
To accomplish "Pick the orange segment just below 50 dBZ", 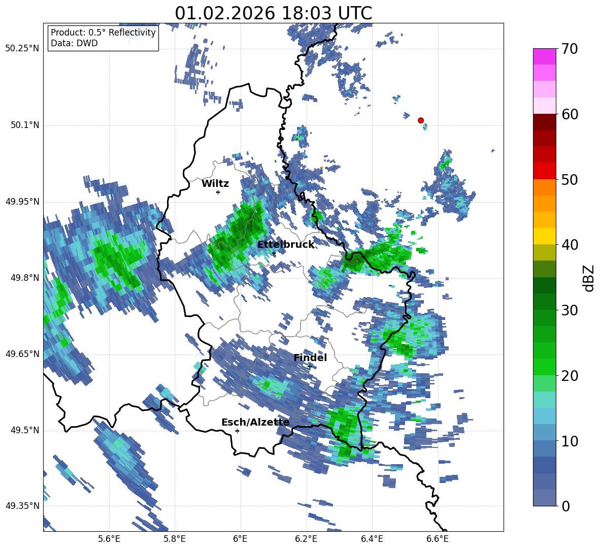I will coord(544,187).
